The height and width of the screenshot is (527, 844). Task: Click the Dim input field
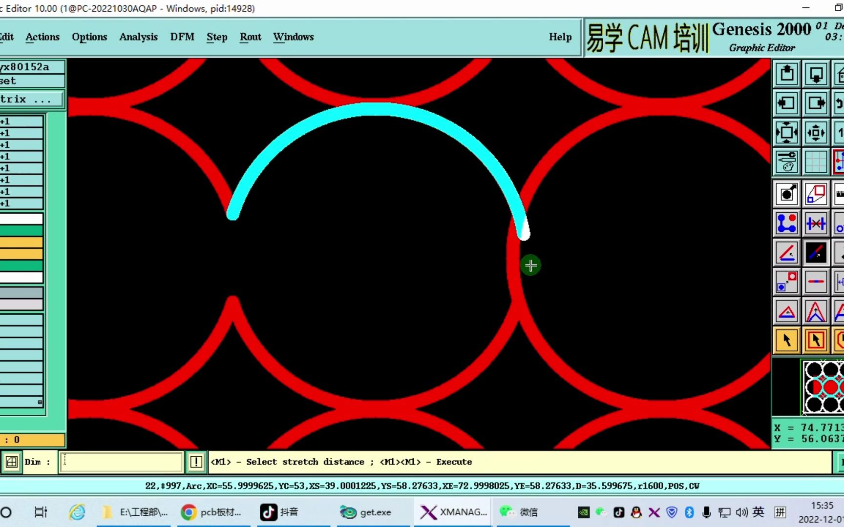tap(121, 462)
